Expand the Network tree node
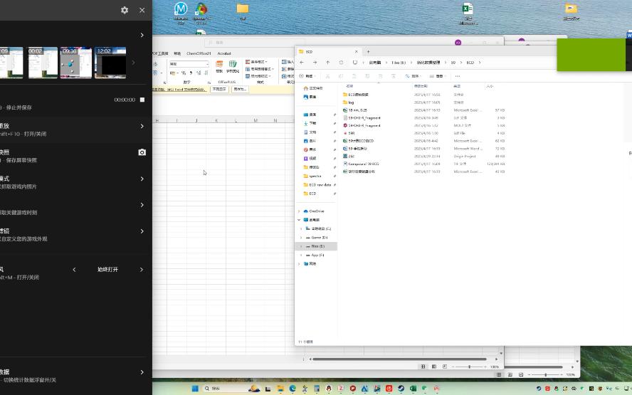This screenshot has width=632, height=395. click(299, 263)
